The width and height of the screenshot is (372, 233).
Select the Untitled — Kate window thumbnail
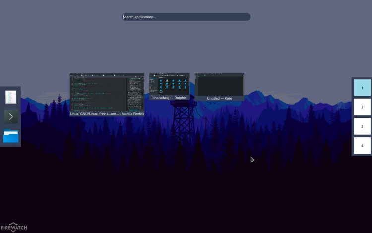219,84
